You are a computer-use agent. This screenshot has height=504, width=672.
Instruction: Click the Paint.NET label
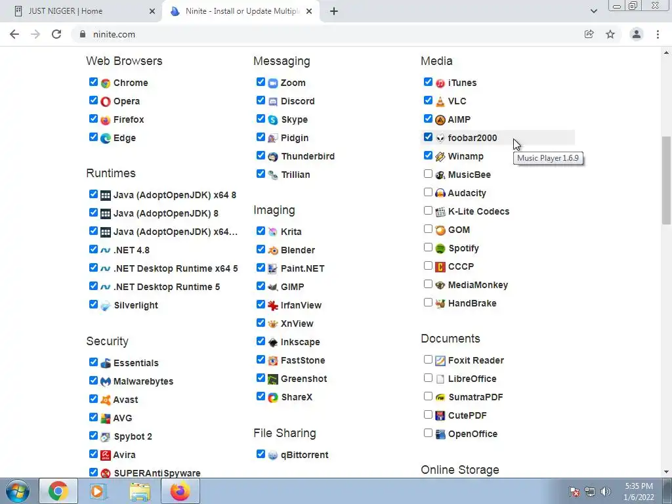303,268
